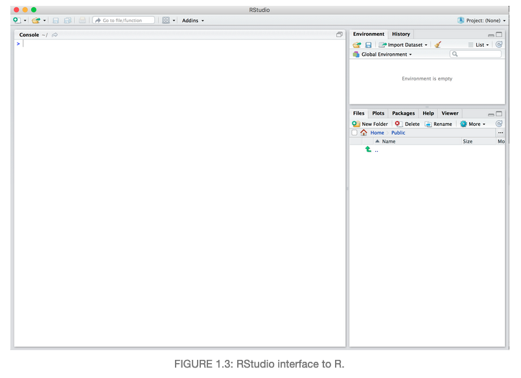This screenshot has width=521, height=378.
Task: Switch to the Packages tab
Action: click(x=403, y=113)
